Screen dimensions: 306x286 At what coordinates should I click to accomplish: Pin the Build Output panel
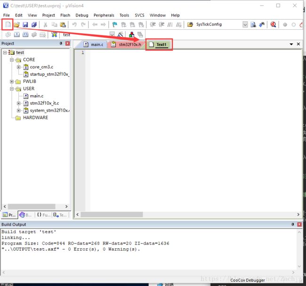click(292, 224)
